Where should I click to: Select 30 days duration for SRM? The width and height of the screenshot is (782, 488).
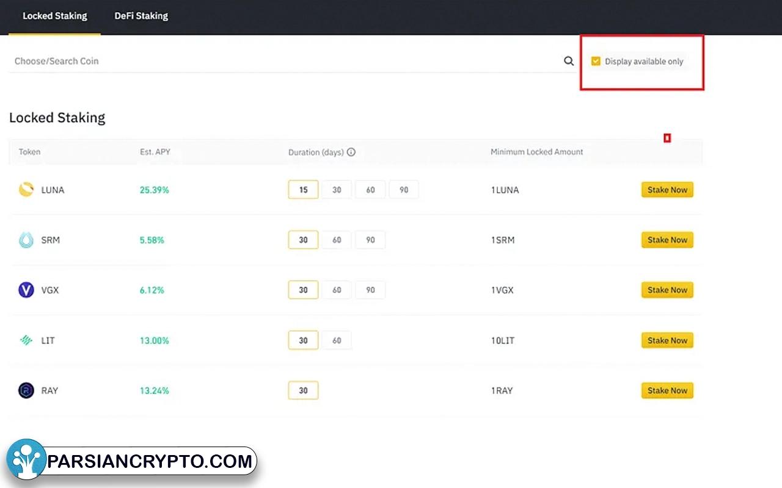point(303,240)
